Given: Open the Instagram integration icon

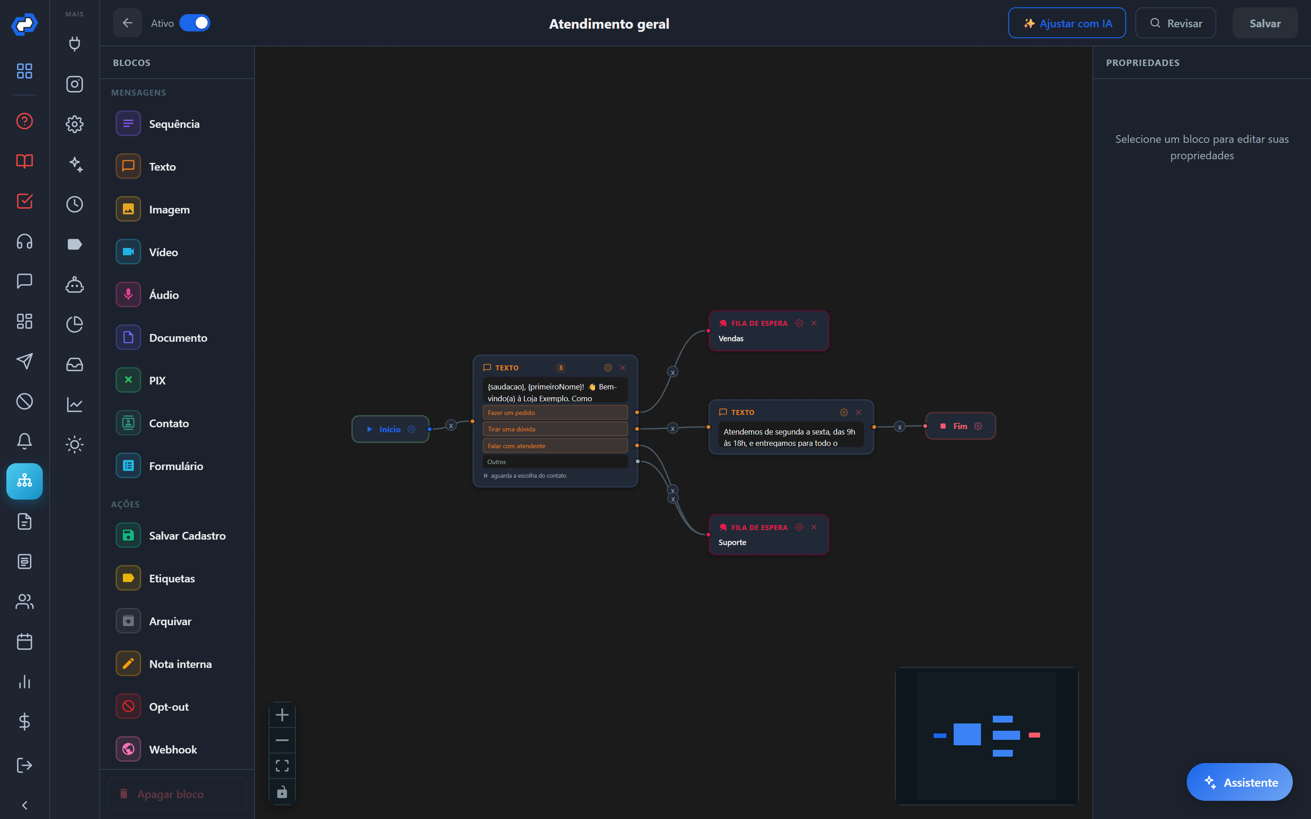Looking at the screenshot, I should pyautogui.click(x=74, y=84).
